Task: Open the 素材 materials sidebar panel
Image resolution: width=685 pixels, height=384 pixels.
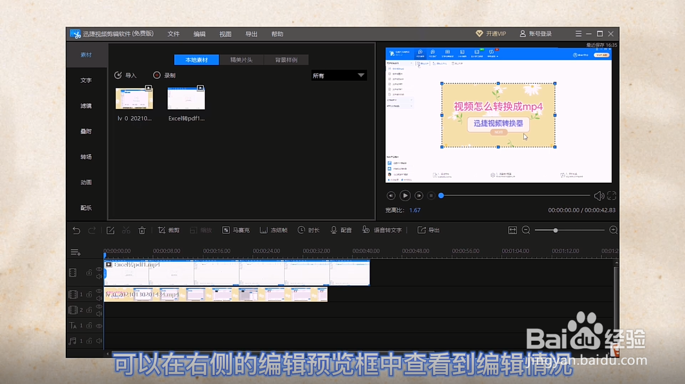Action: (x=86, y=54)
